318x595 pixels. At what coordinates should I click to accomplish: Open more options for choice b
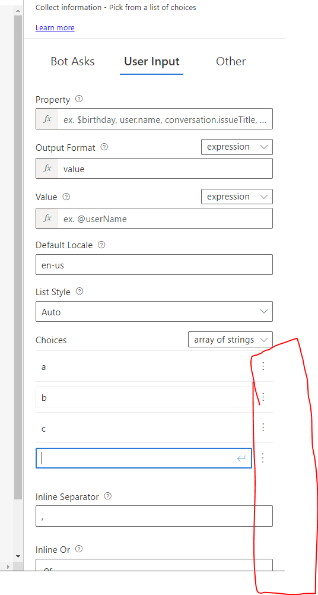coord(263,397)
